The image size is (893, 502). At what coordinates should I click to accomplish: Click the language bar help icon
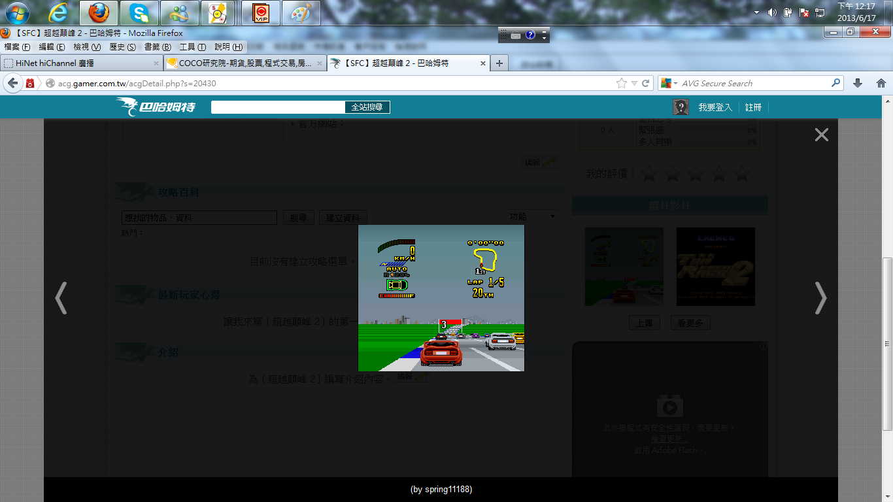(530, 35)
